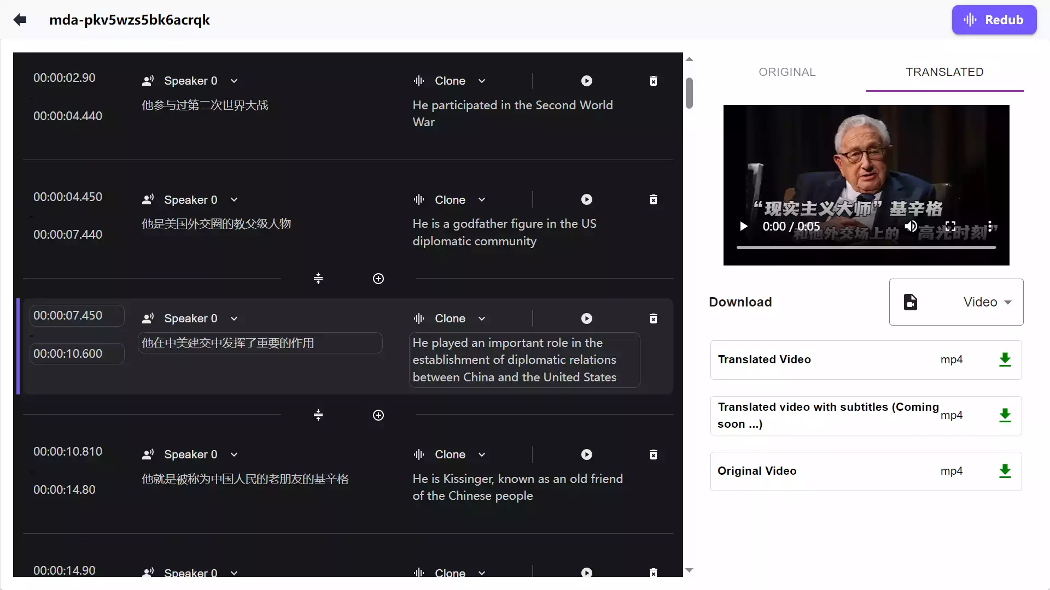Mute the video player audio

point(911,226)
